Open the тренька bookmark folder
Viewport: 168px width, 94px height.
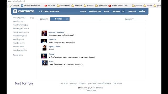tap(77, 6)
